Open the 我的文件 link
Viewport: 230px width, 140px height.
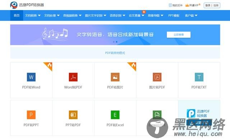point(177,5)
